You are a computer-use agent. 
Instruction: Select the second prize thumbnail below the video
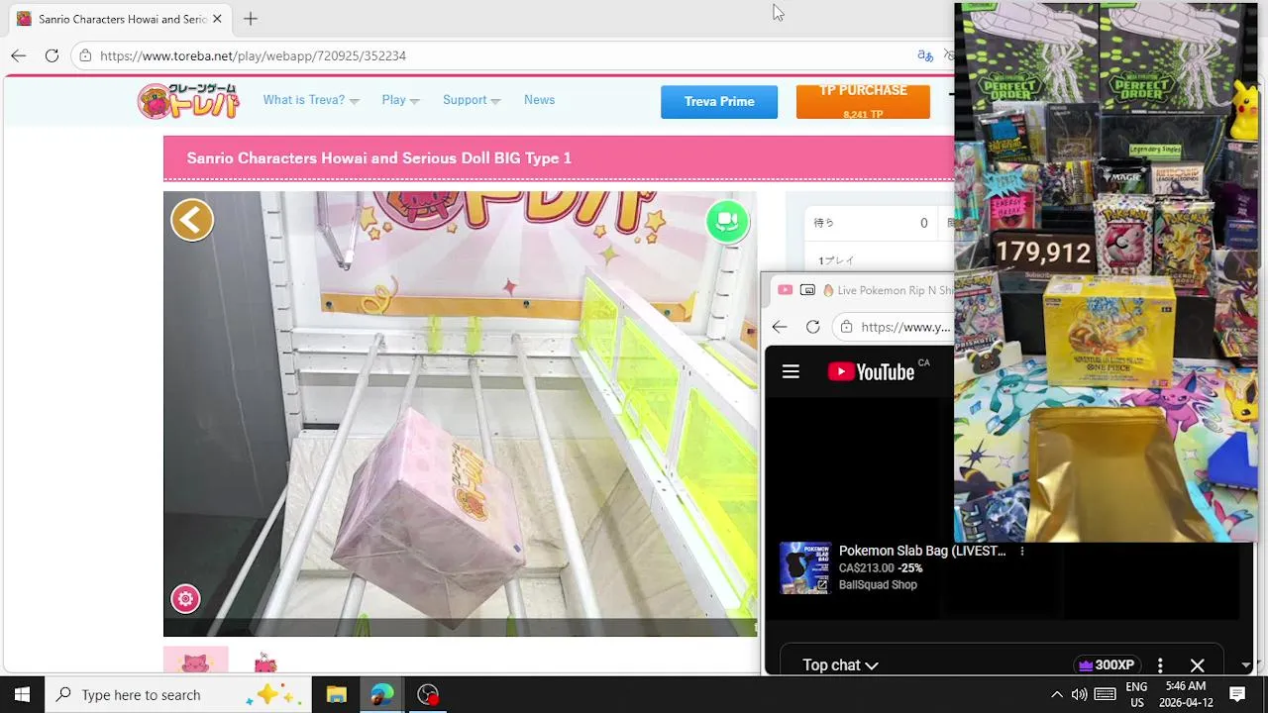pyautogui.click(x=264, y=662)
